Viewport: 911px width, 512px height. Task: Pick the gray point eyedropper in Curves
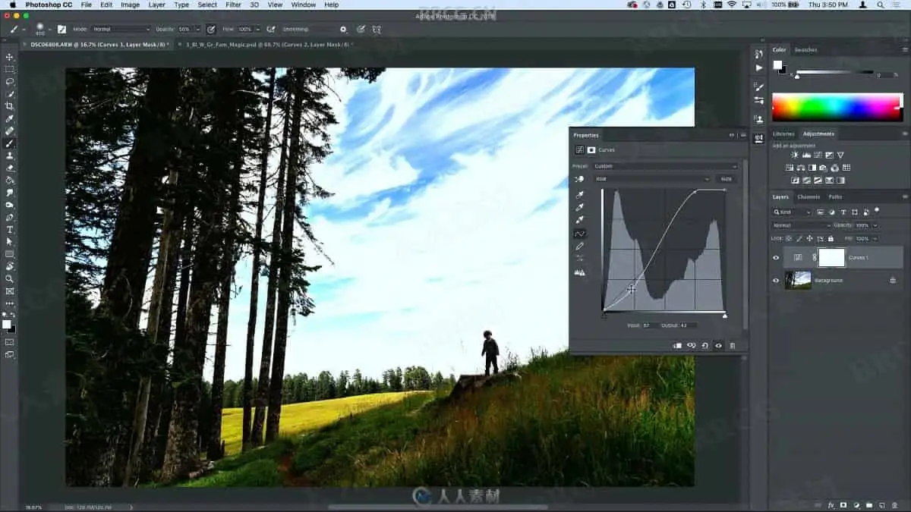pyautogui.click(x=580, y=207)
